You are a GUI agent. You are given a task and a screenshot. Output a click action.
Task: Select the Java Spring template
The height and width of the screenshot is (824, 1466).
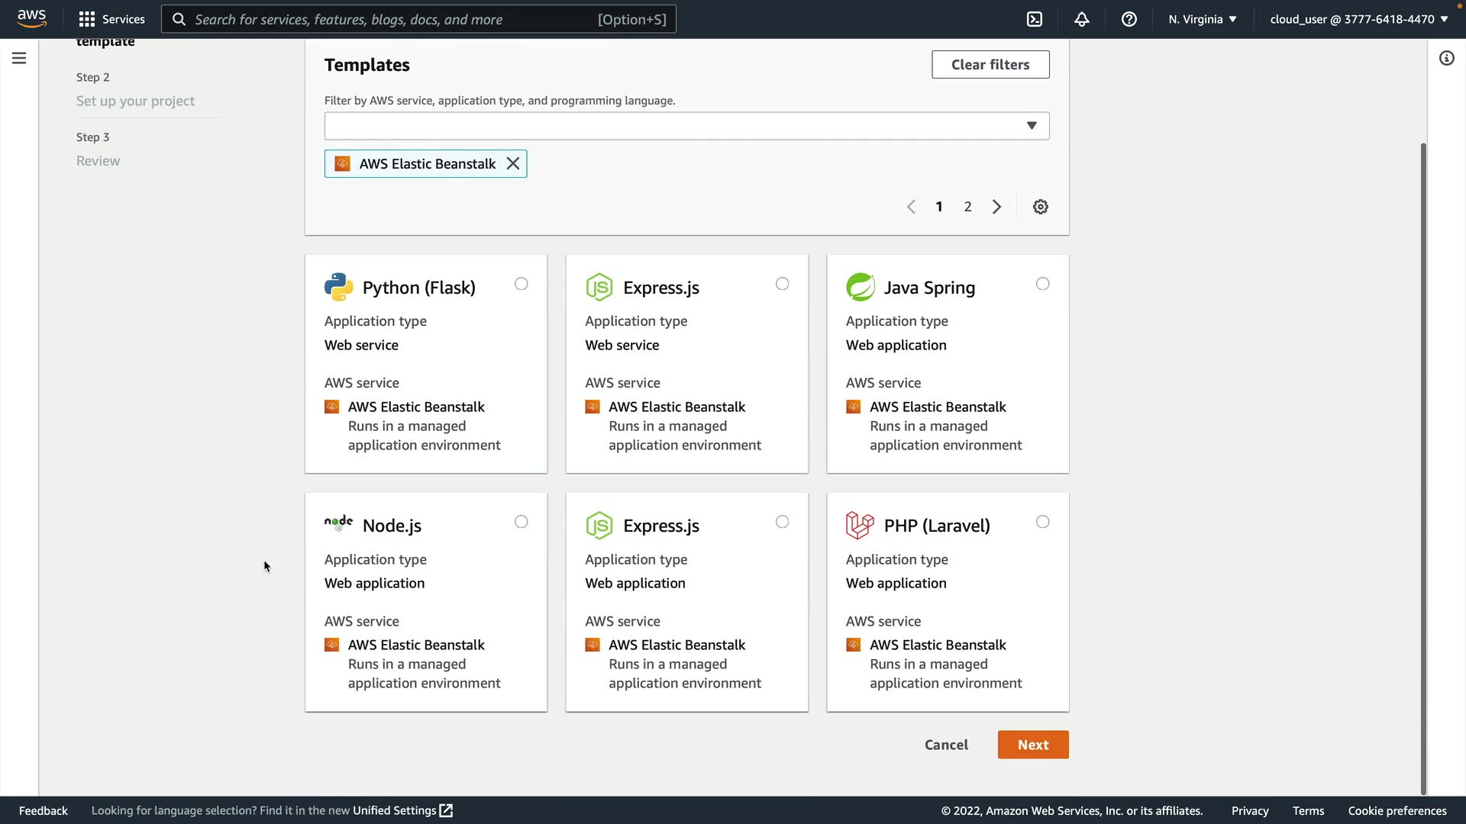point(1042,284)
